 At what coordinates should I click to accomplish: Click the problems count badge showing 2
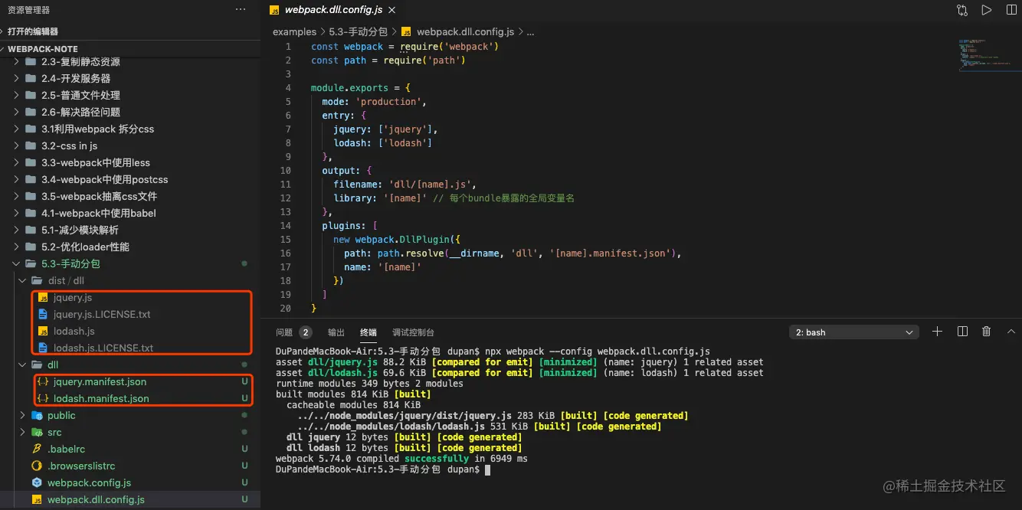point(306,332)
